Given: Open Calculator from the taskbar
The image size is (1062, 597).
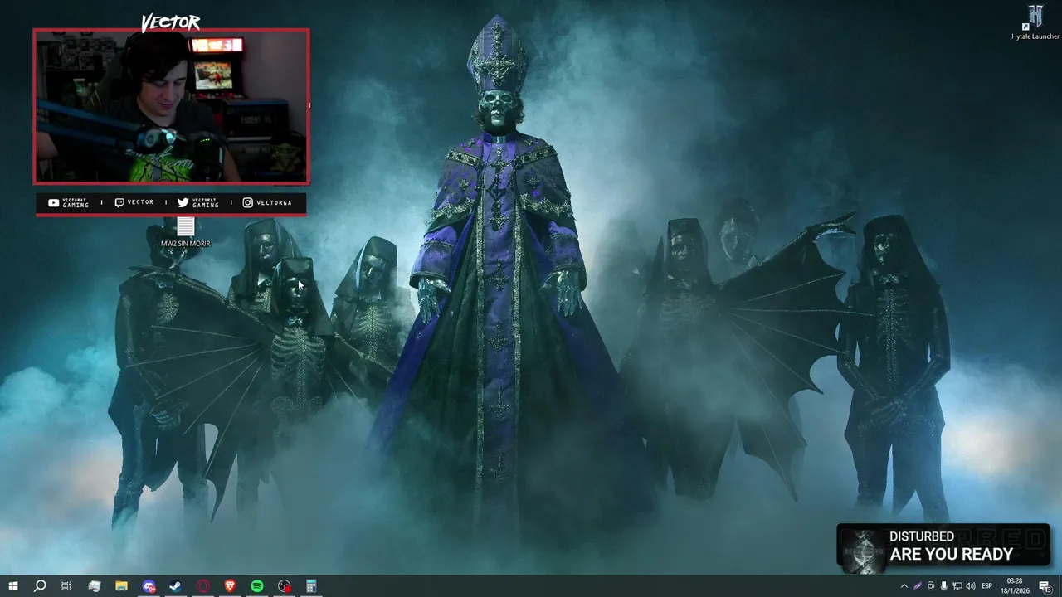Looking at the screenshot, I should [x=312, y=586].
